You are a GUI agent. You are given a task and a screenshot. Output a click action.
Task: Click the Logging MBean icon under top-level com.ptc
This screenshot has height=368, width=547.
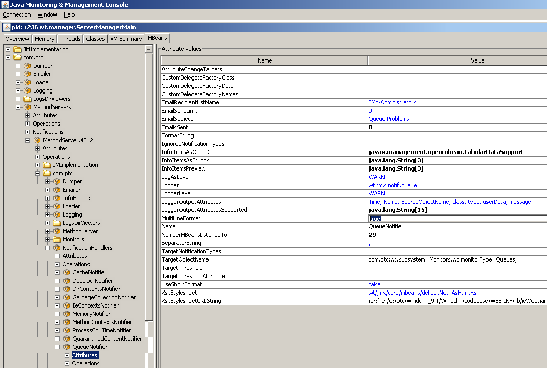tap(27, 91)
